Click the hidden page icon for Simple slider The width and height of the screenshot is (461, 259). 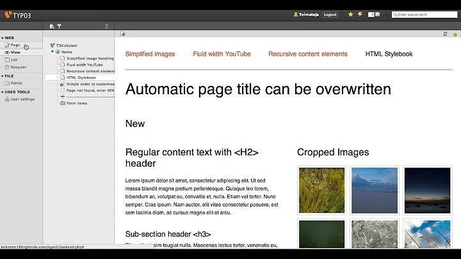pos(62,84)
